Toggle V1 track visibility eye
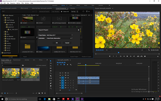This screenshot has width=161, height=101. [x=68, y=78]
